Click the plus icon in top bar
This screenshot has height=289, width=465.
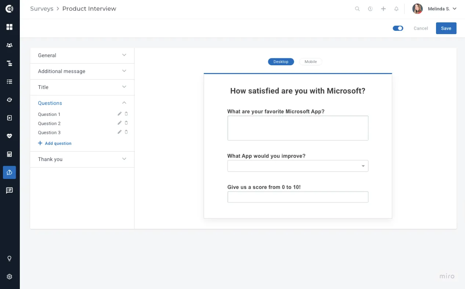point(383,9)
